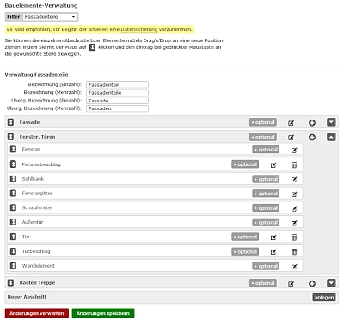Toggle optional on the Fenster row
This screenshot has height=321, width=344.
(266, 150)
